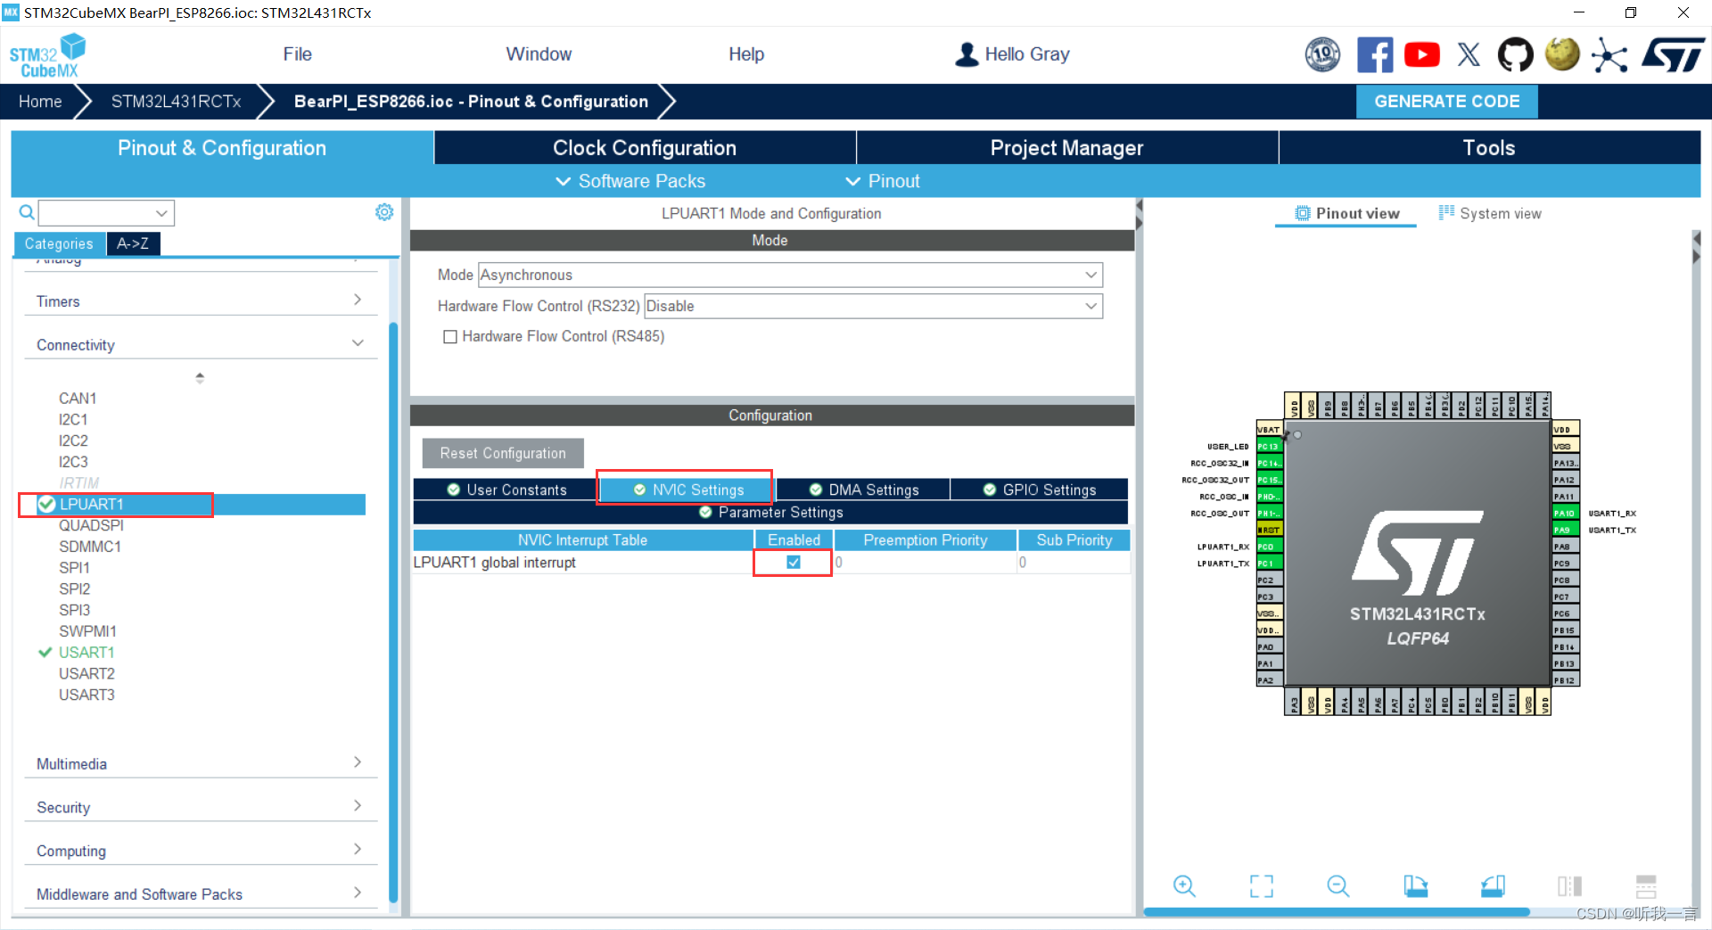Open the DMA Settings tab

863,490
